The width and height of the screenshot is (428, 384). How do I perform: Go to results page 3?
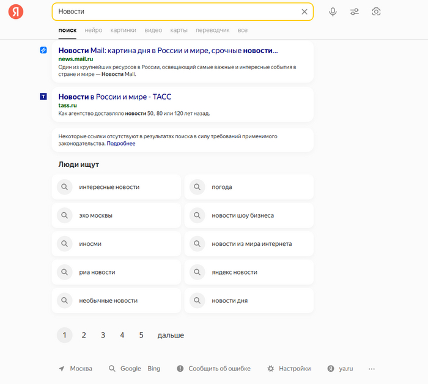tap(103, 335)
